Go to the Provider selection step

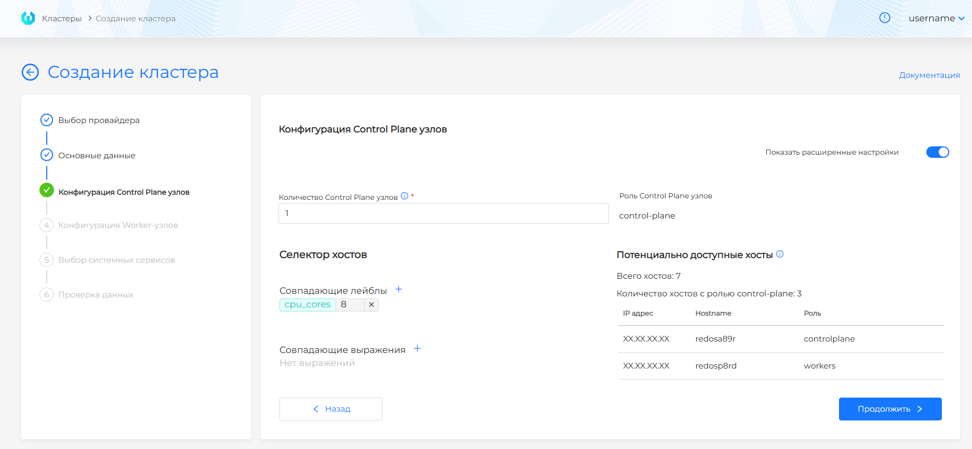pos(99,120)
